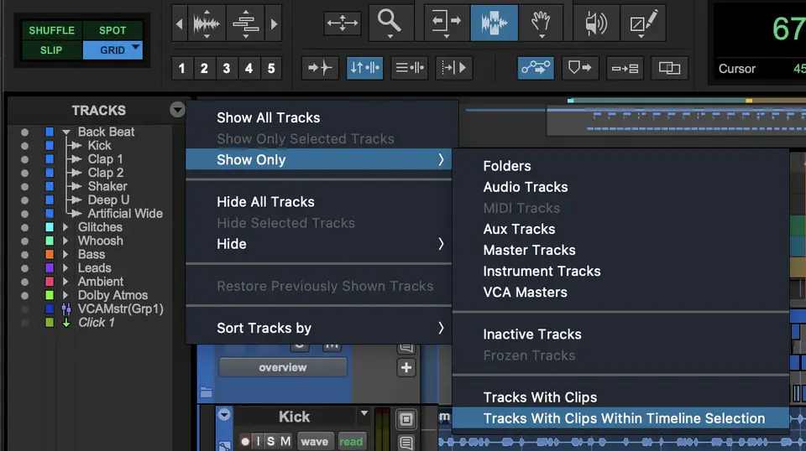Select the Pencil tool
The image size is (806, 451).
642,23
